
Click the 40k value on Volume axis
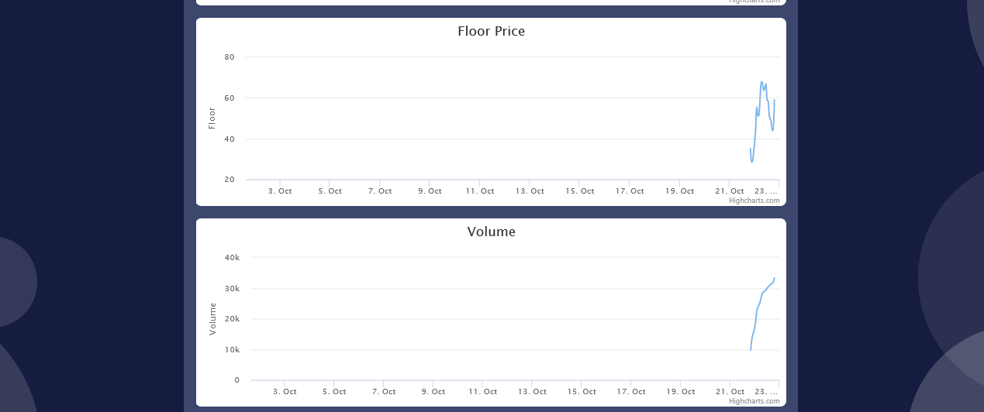coord(232,257)
